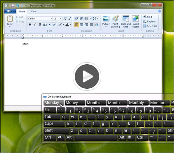Image resolution: width=174 pixels, height=153 pixels.
Task: Expand the Paste options arrow
Action: pyautogui.click(x=10, y=27)
